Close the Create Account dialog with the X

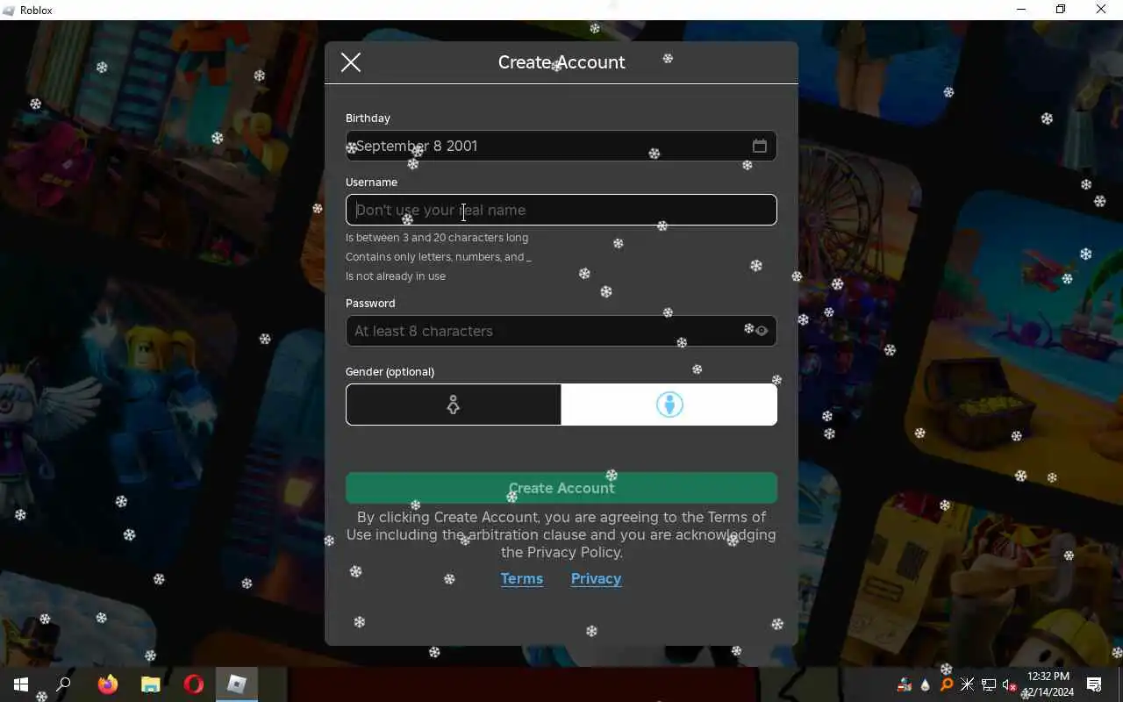pos(351,62)
